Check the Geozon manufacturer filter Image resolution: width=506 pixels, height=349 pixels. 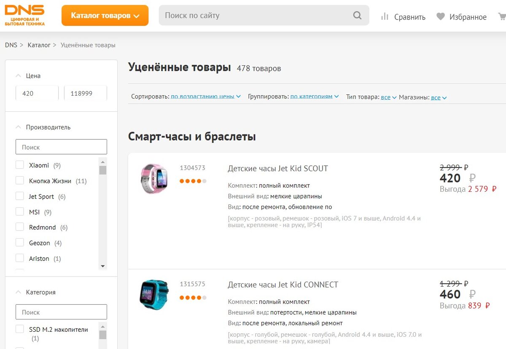pyautogui.click(x=19, y=242)
